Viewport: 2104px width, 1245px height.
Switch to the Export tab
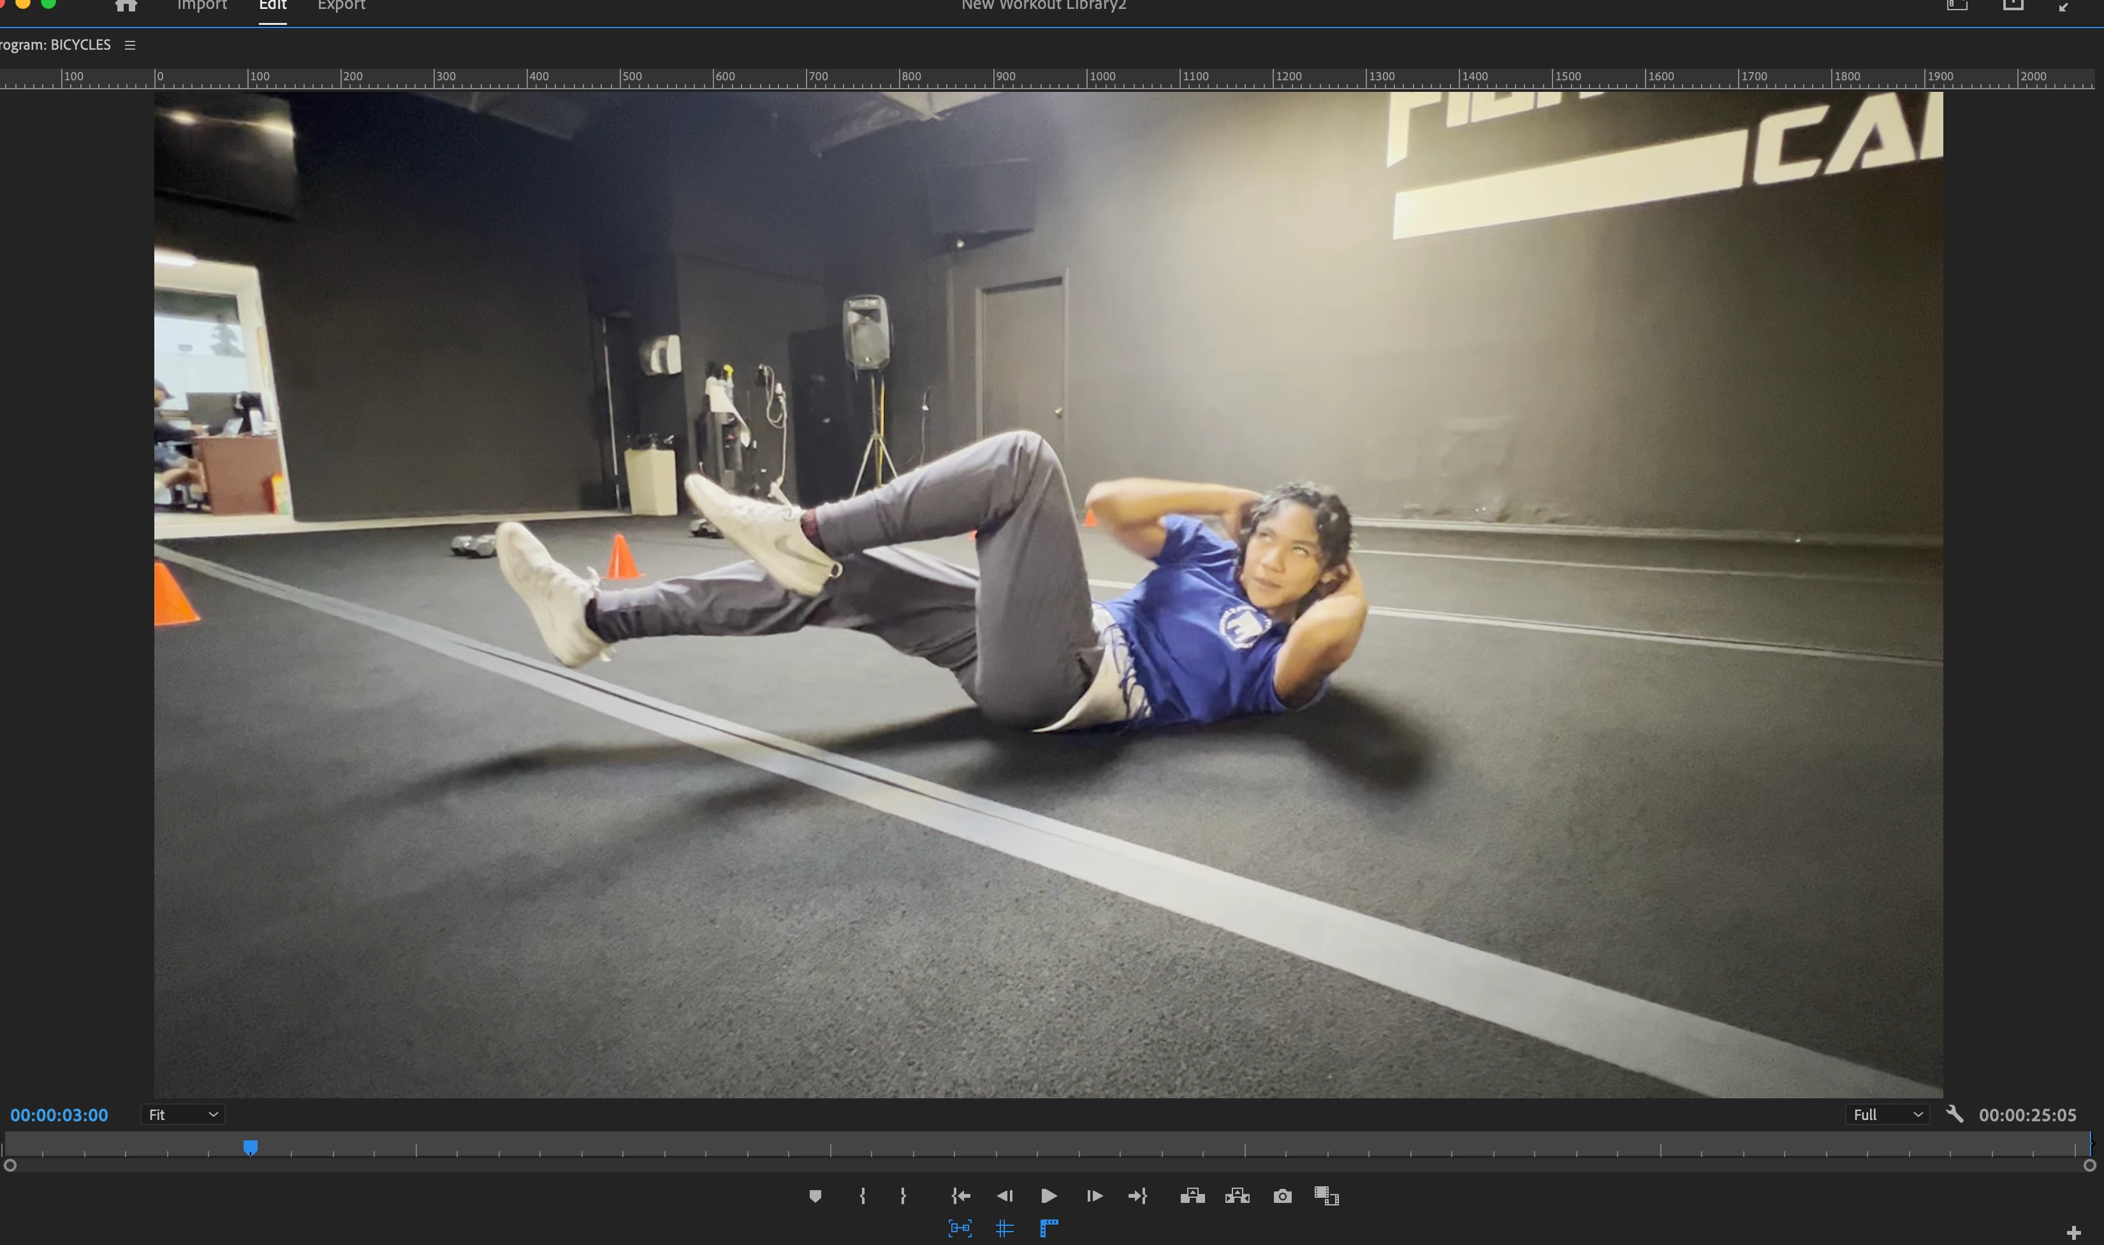click(x=341, y=6)
